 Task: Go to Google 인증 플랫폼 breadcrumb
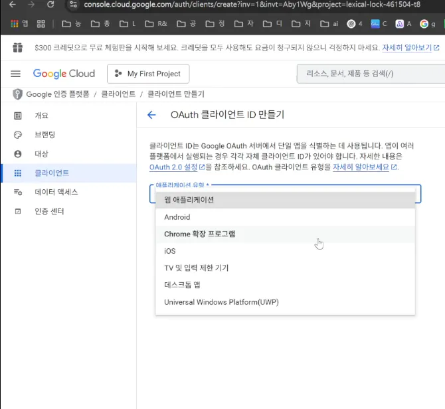coord(58,94)
